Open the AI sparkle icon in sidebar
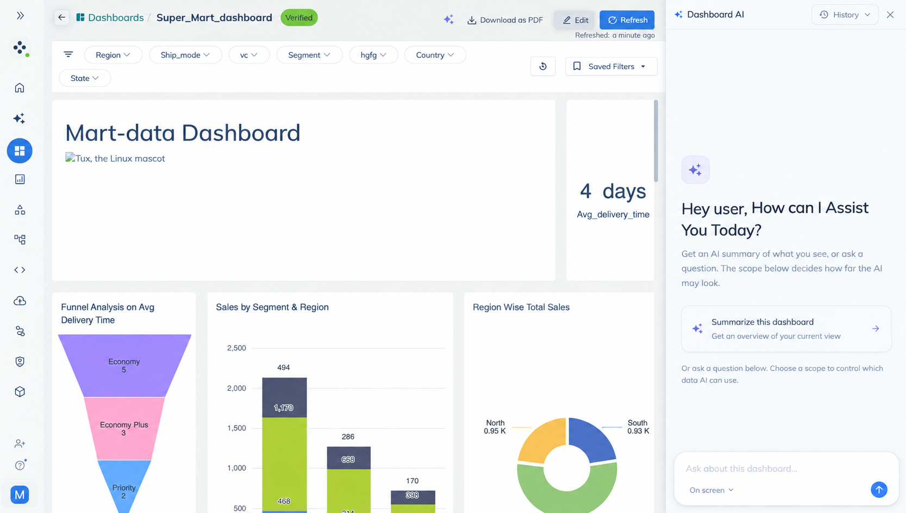Viewport: 906px width, 513px height. pos(20,118)
